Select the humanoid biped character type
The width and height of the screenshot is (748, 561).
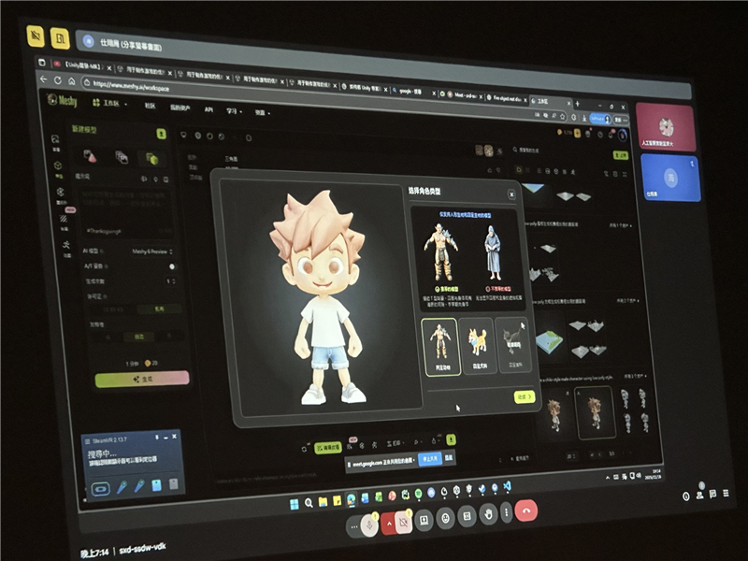click(439, 344)
